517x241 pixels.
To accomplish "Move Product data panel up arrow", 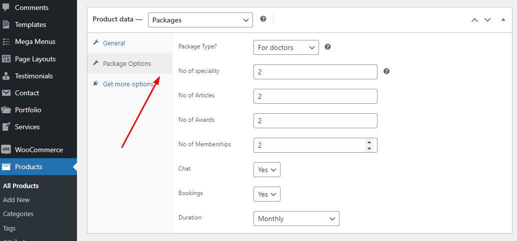I will click(x=474, y=20).
